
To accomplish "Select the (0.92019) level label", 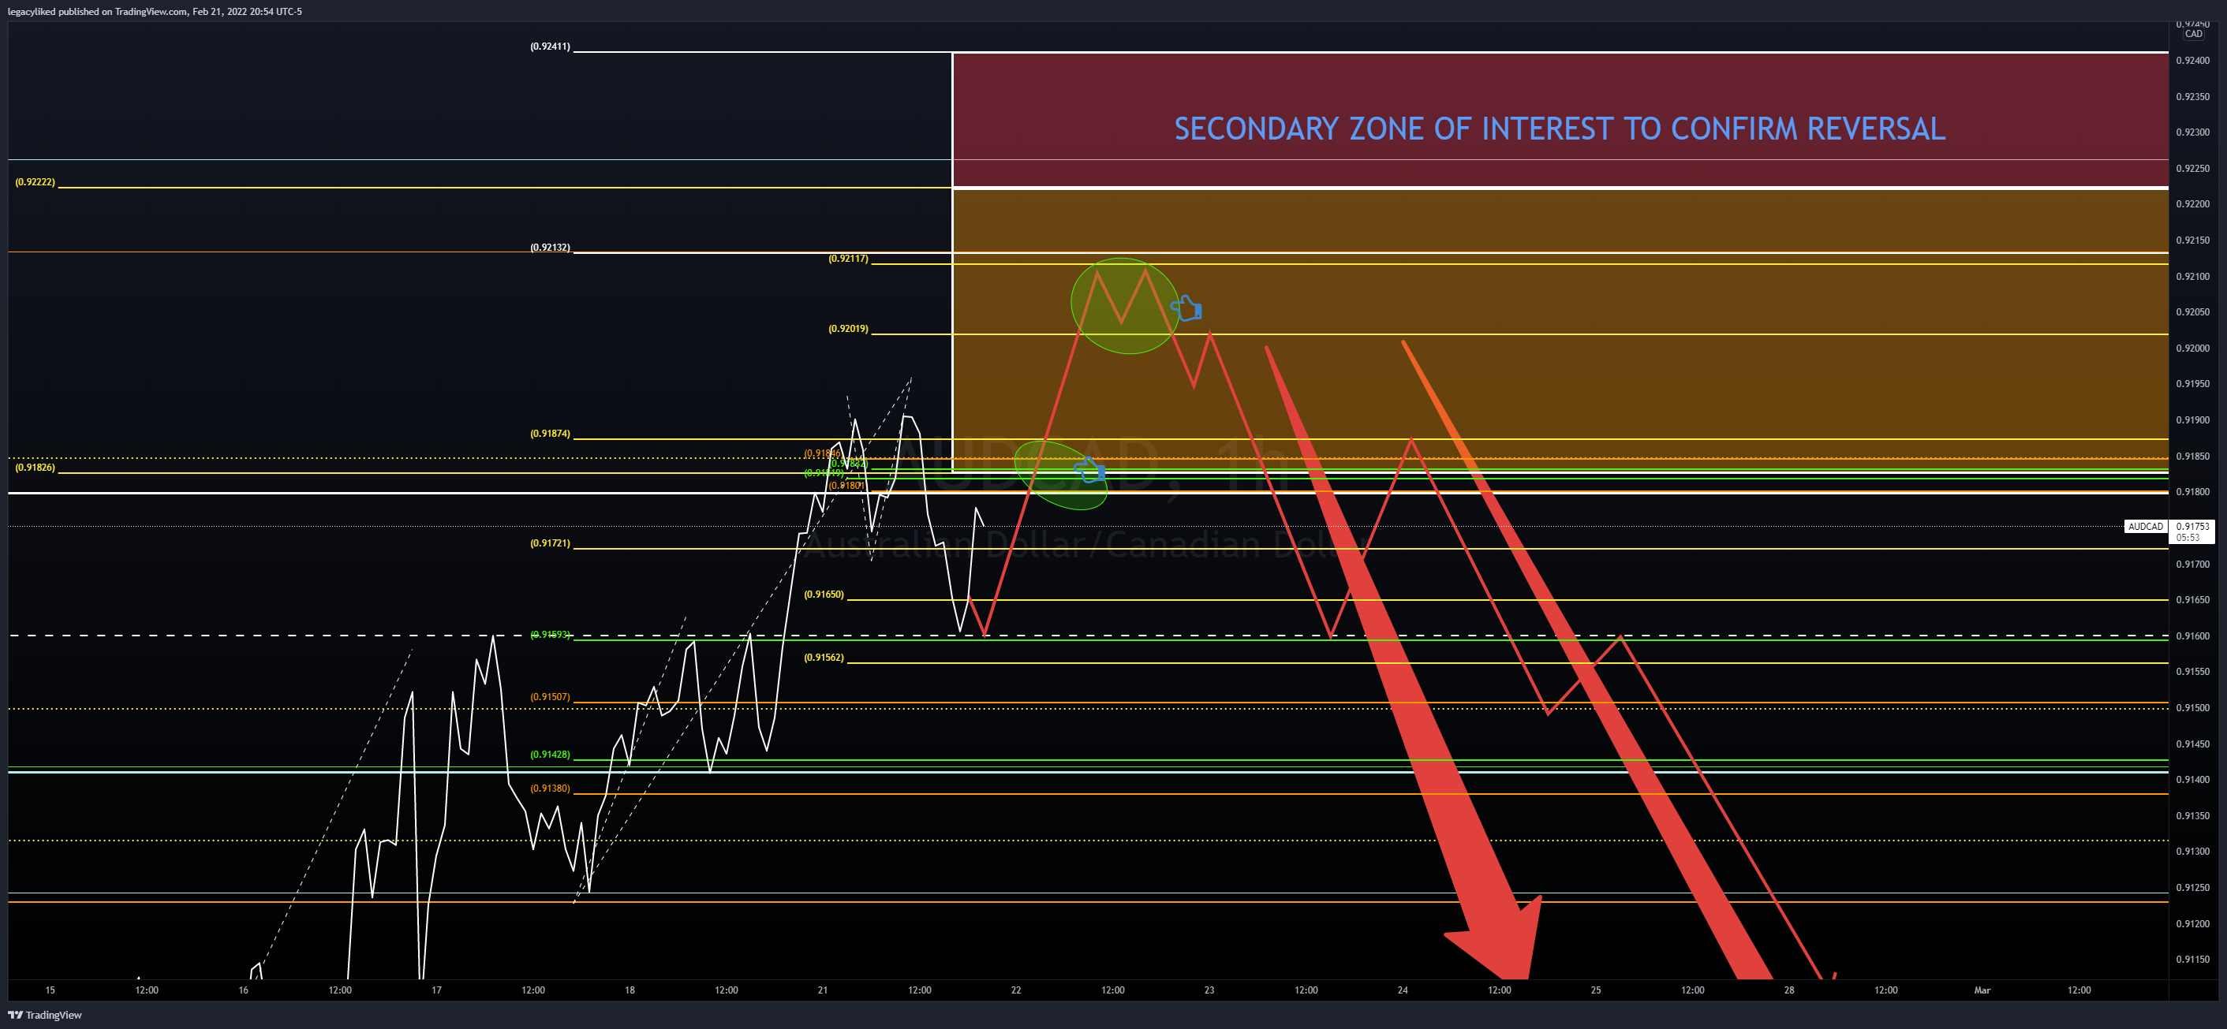I will (x=848, y=328).
